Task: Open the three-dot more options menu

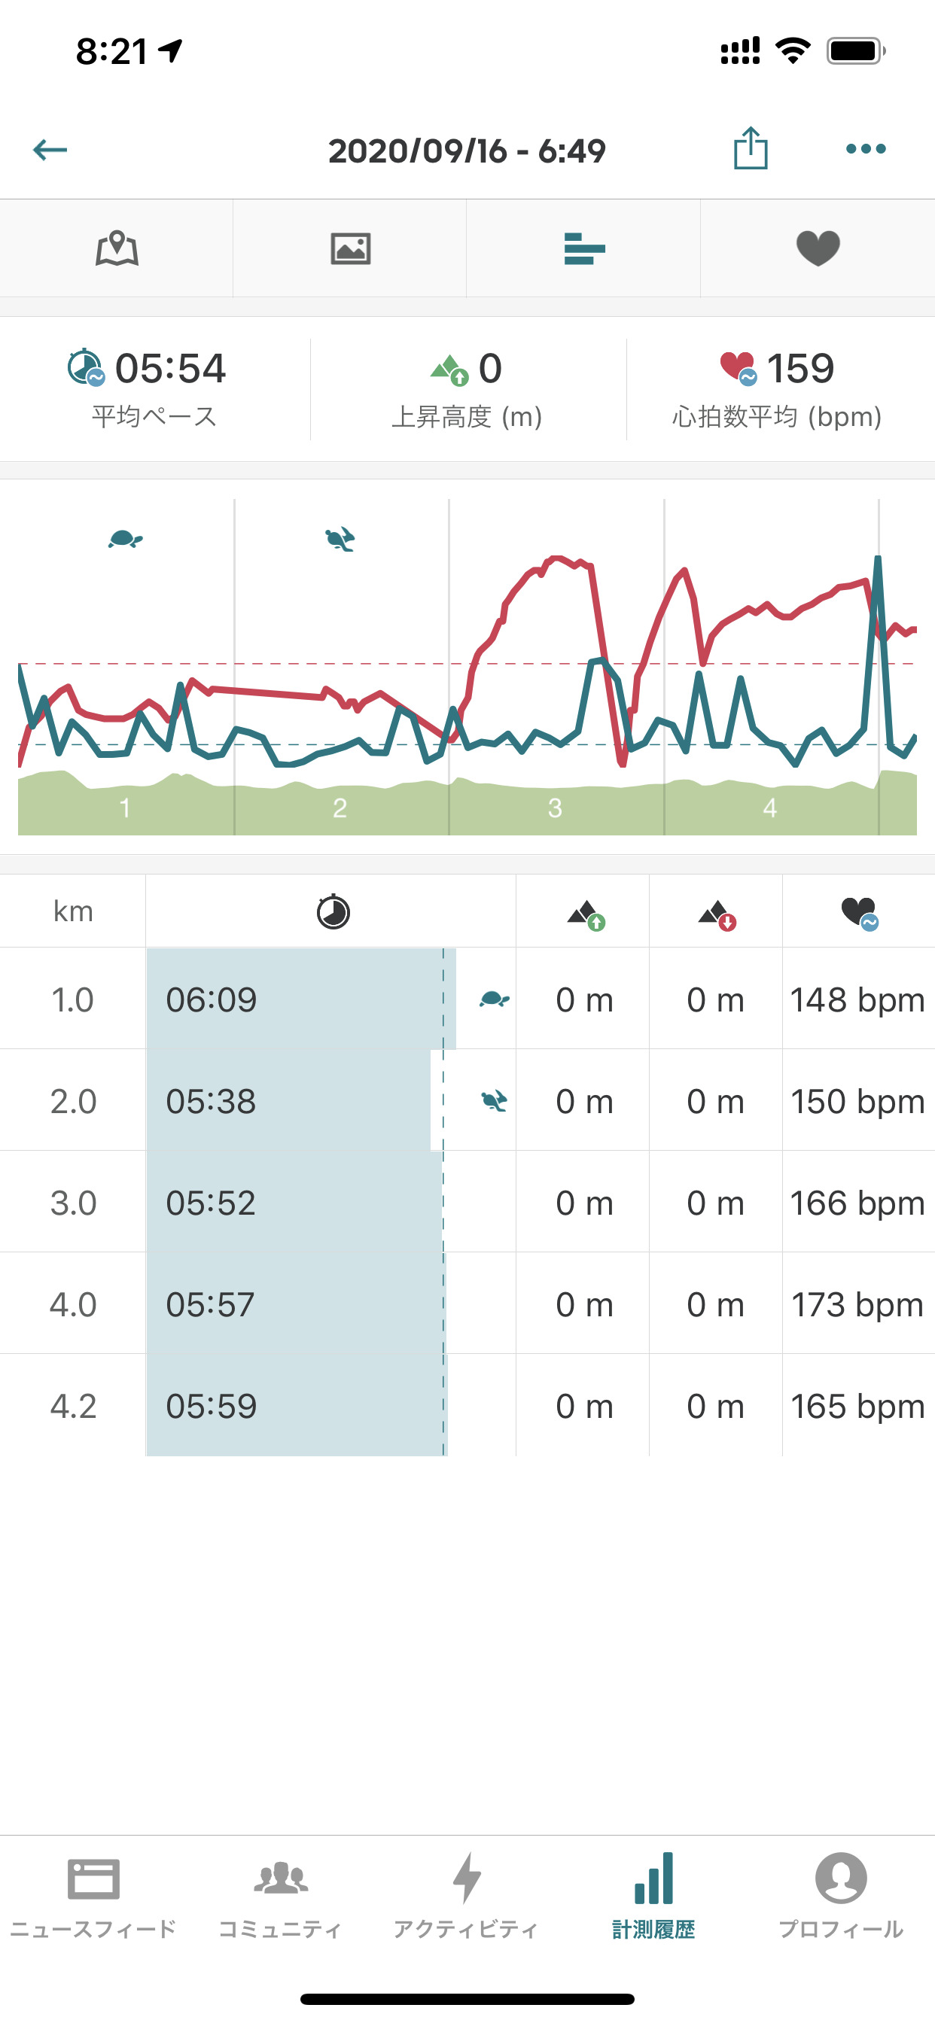Action: (x=866, y=148)
